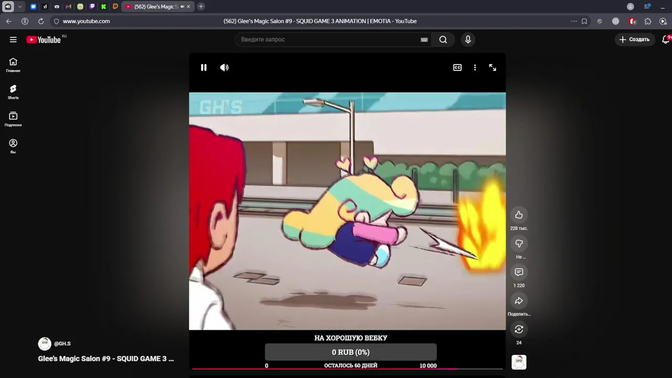Go to YouTube home via logo

[x=44, y=39]
